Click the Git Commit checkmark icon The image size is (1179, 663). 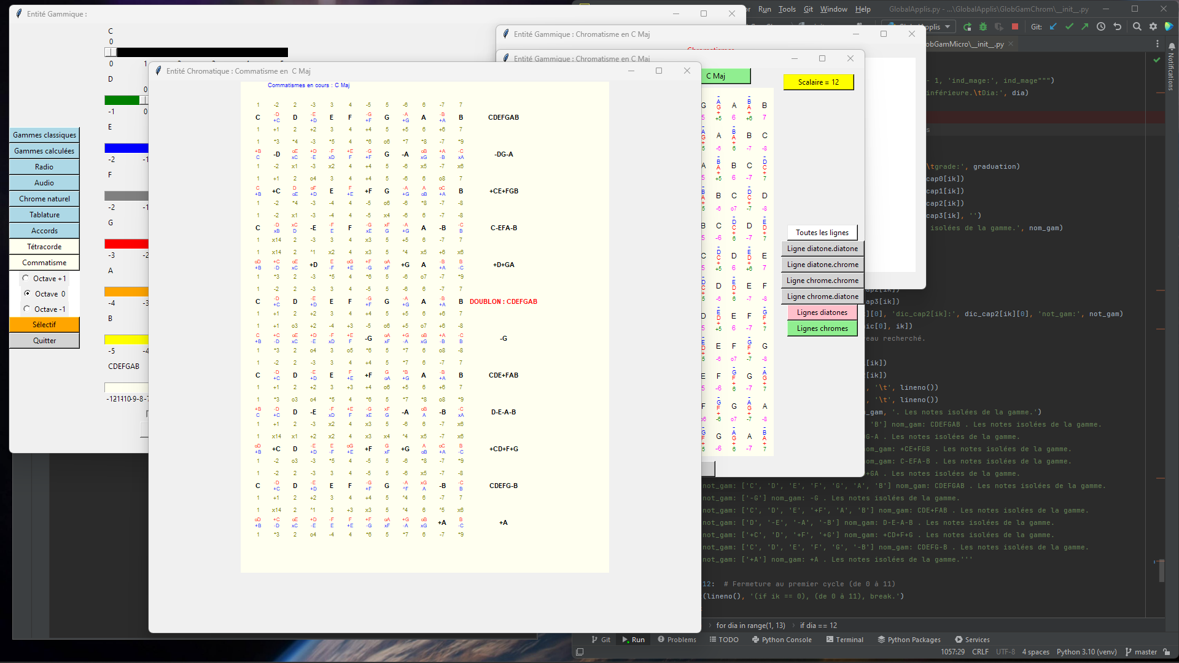(x=1070, y=27)
